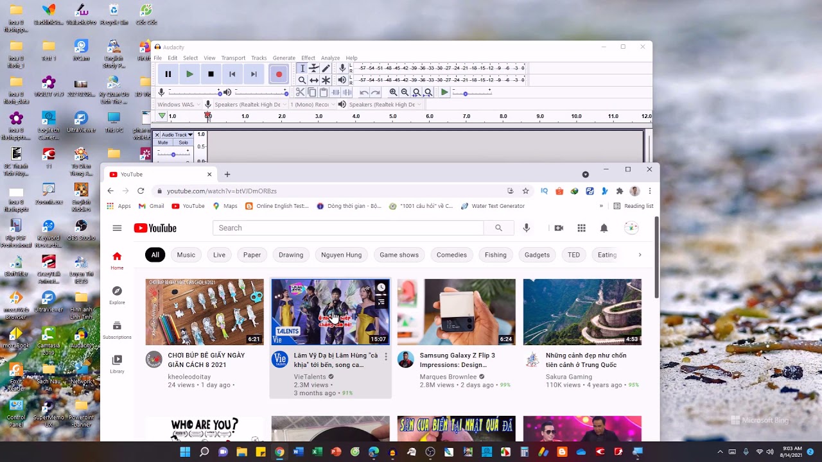Select the Music filter chip on YouTube
The image size is (822, 462).
click(186, 255)
